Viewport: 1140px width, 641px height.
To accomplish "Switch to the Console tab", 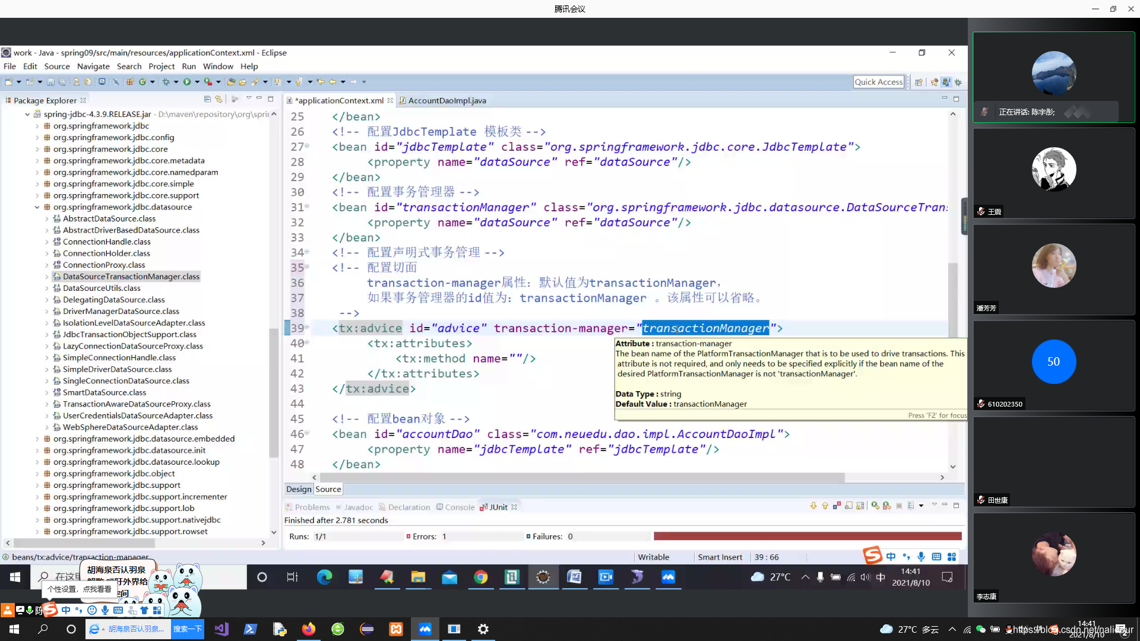I will [455, 507].
